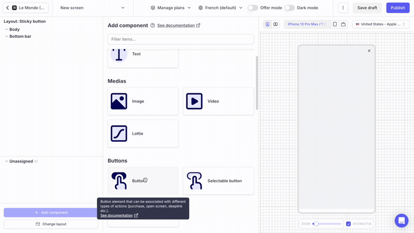Uncheck the Interactive checkbox
Image resolution: width=414 pixels, height=233 pixels.
pyautogui.click(x=348, y=224)
